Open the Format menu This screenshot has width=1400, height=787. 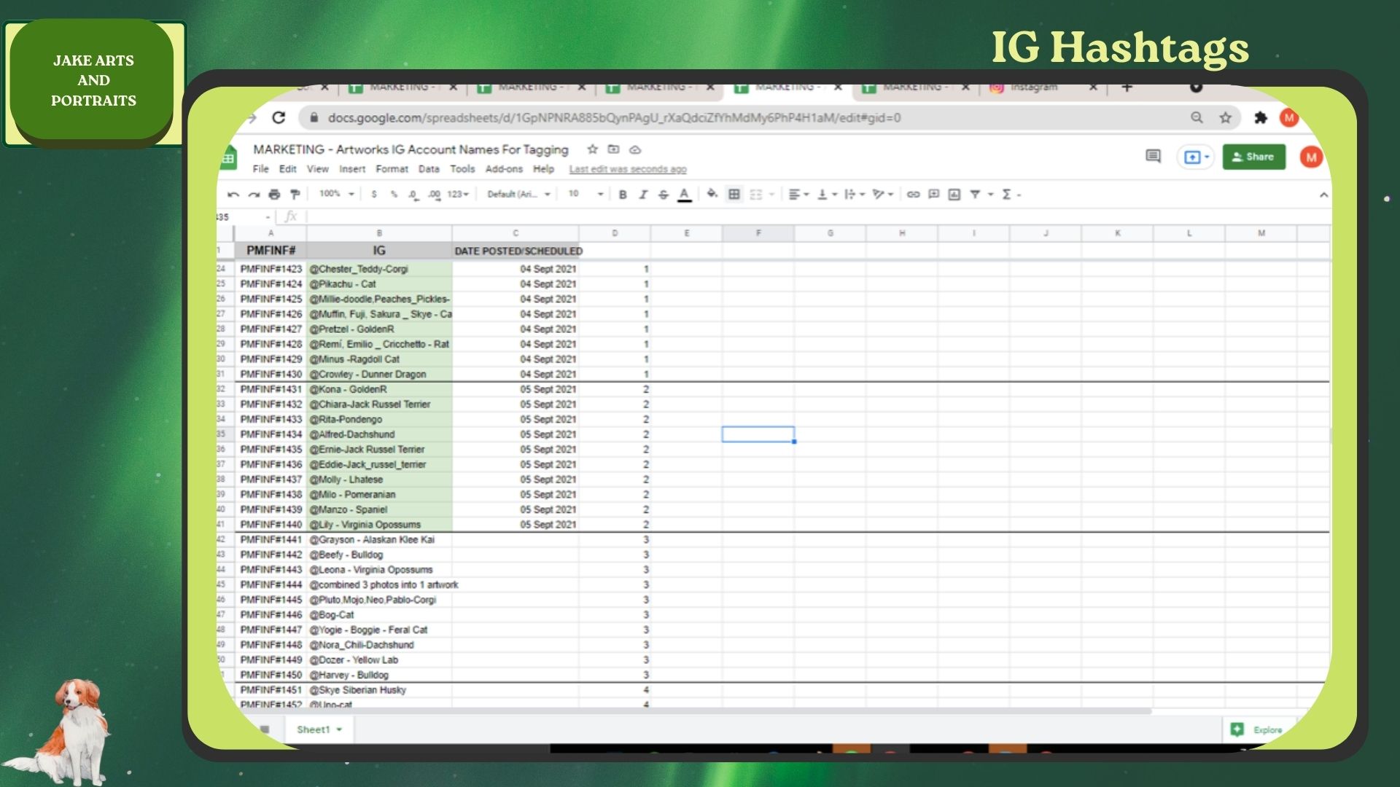point(392,169)
